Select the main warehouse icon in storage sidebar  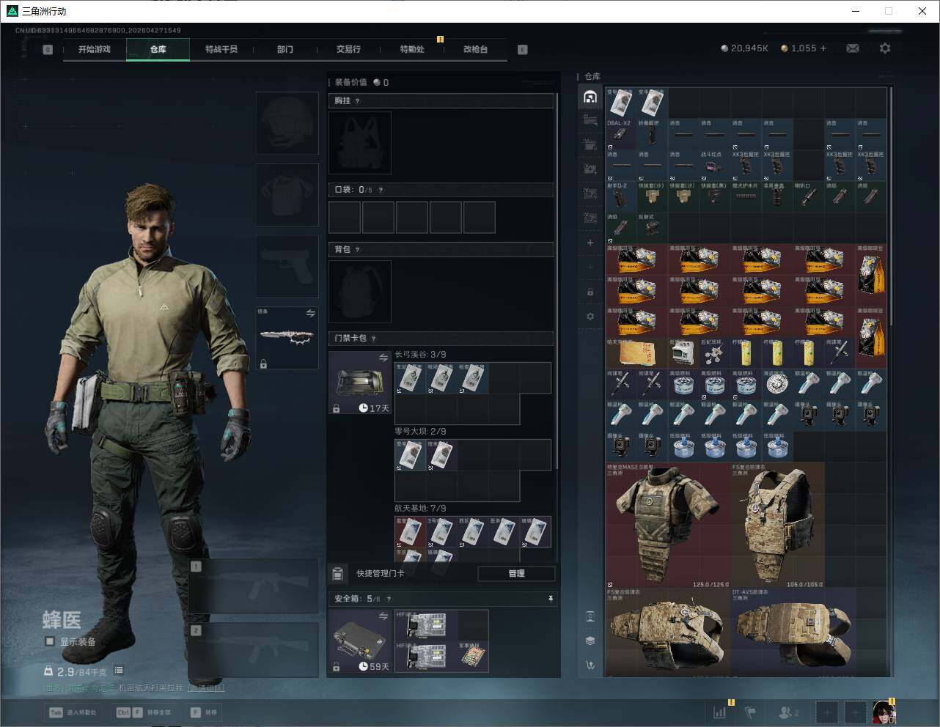(590, 97)
